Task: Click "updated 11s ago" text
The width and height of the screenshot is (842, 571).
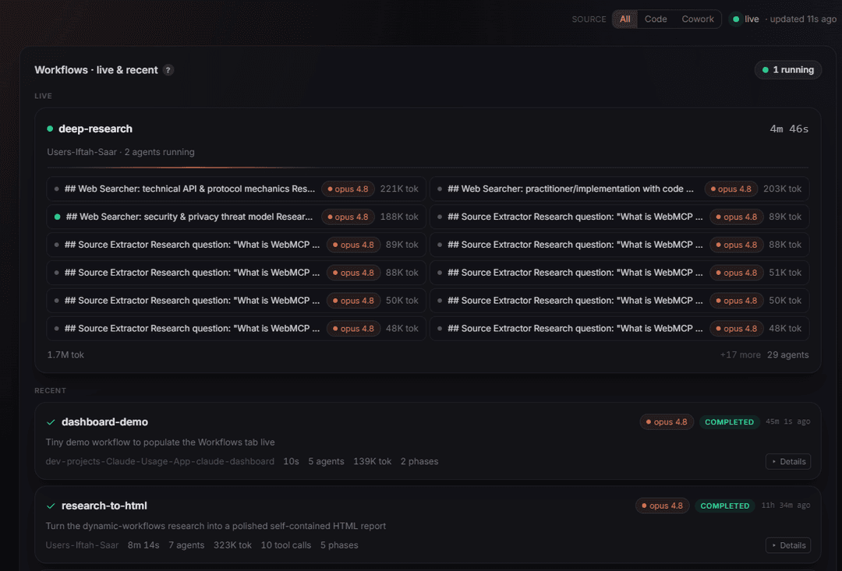Action: [x=803, y=19]
